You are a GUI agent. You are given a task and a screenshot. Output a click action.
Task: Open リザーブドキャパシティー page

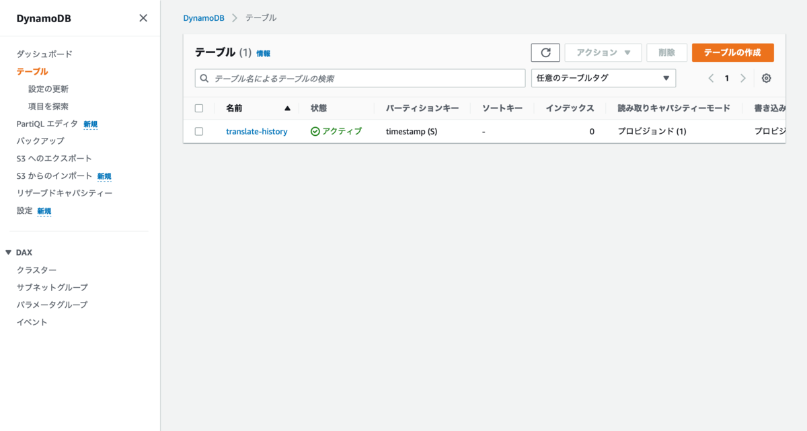(x=65, y=194)
